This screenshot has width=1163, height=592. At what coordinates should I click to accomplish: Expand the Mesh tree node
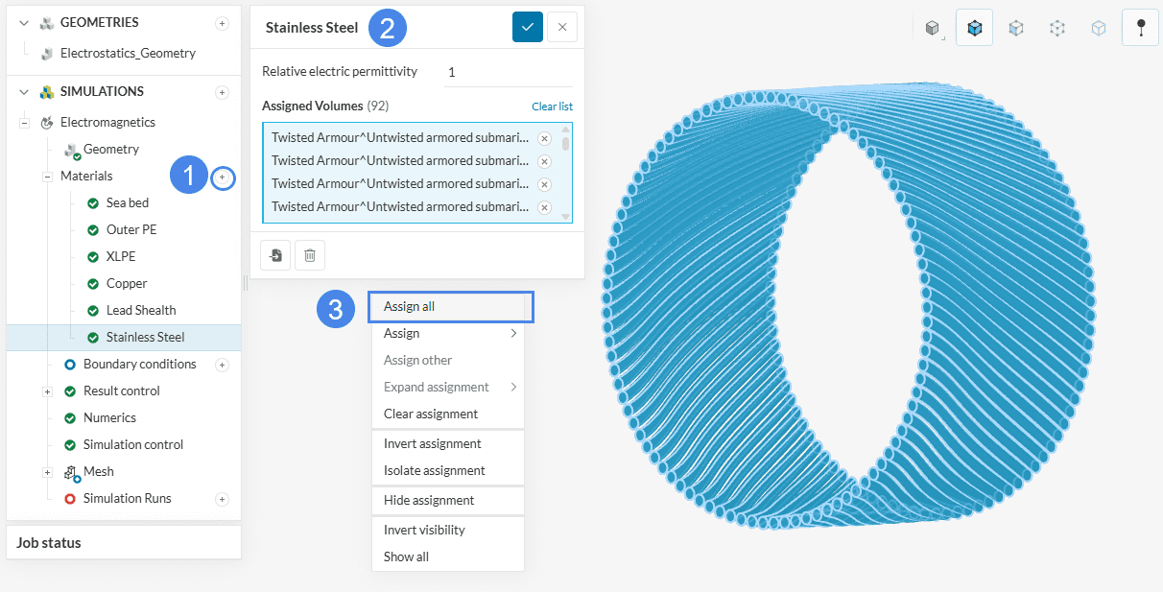click(x=47, y=472)
